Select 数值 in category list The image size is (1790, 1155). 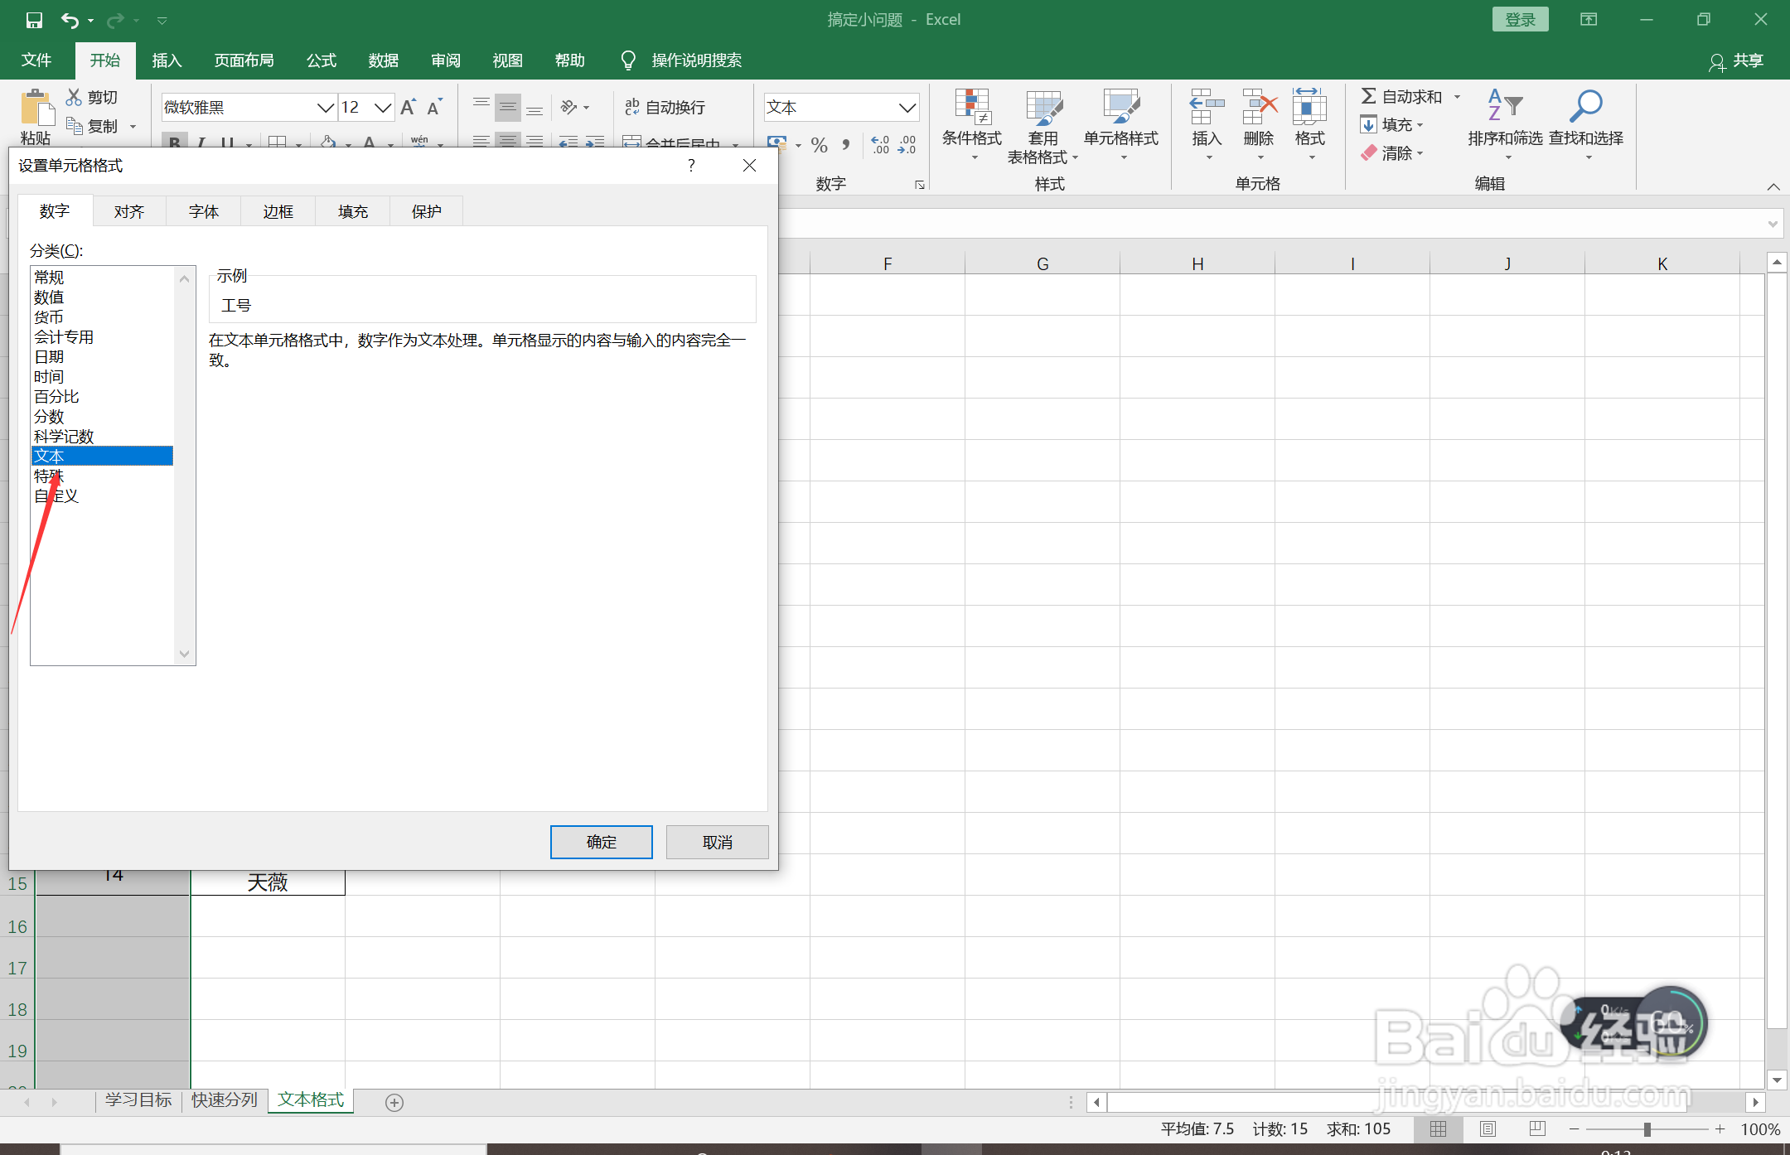pyautogui.click(x=102, y=297)
